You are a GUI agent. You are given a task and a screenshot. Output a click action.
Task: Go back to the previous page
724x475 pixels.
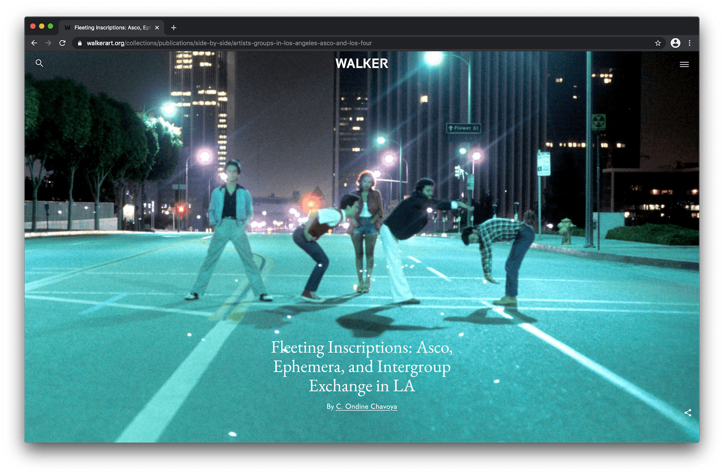tap(34, 43)
